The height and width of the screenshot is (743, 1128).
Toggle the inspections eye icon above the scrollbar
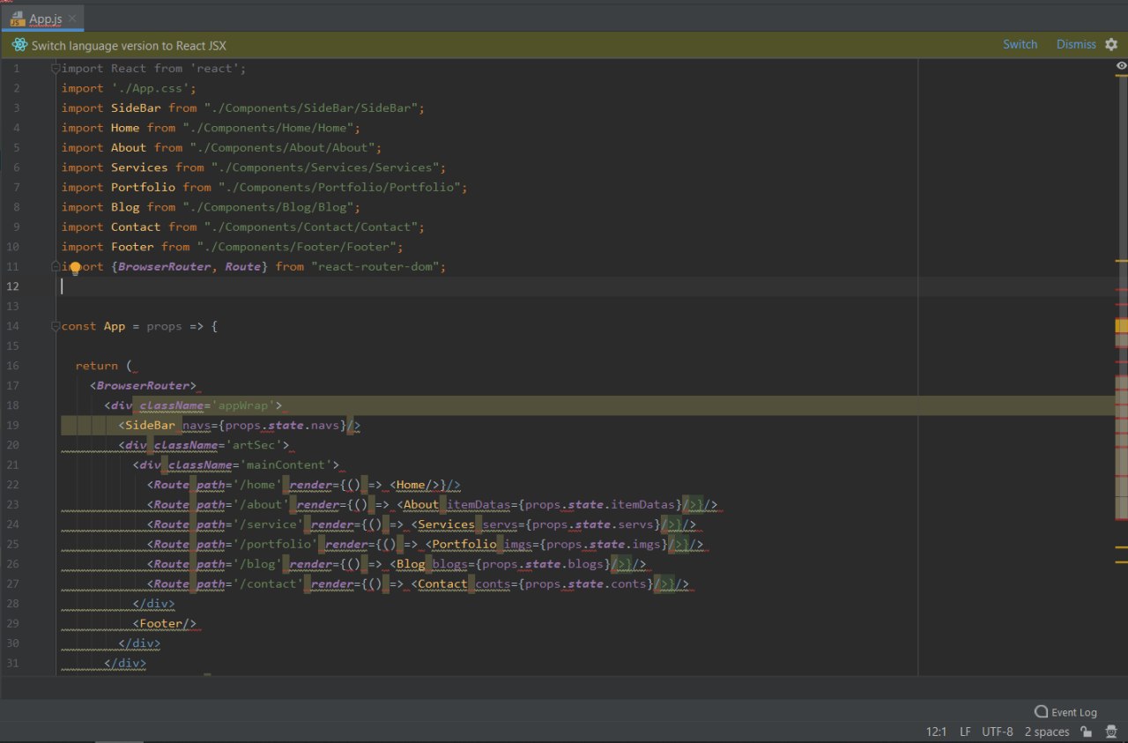coord(1121,66)
